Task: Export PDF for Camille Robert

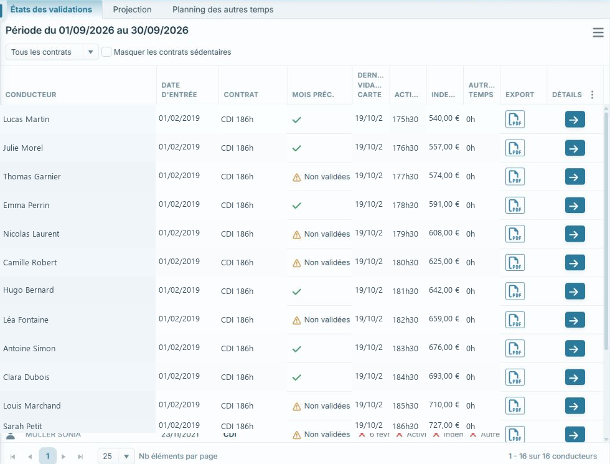Action: [x=515, y=262]
